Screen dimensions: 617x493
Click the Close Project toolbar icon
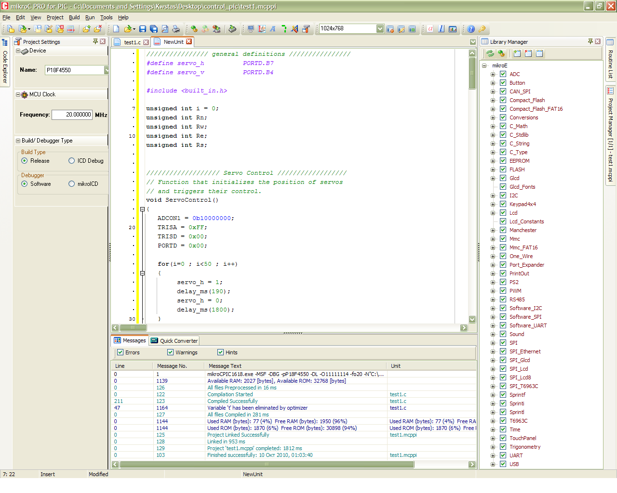(x=60, y=29)
